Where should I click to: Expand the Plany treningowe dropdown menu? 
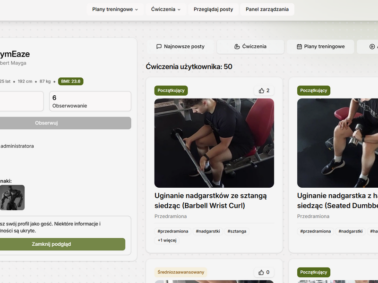(x=115, y=9)
